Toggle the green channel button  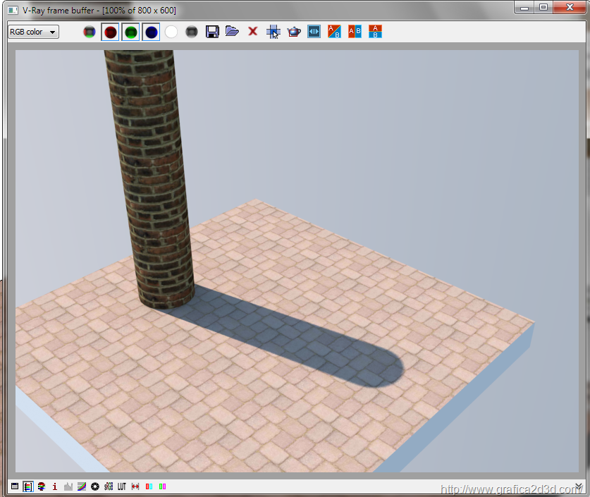130,32
